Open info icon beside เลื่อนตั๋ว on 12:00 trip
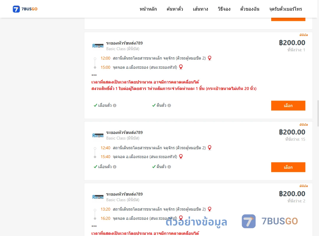 pos(115,106)
